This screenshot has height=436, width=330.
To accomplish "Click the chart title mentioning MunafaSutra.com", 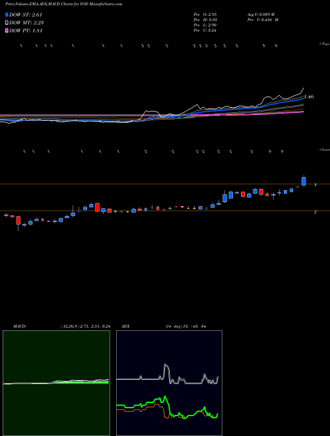I will 63,4.
